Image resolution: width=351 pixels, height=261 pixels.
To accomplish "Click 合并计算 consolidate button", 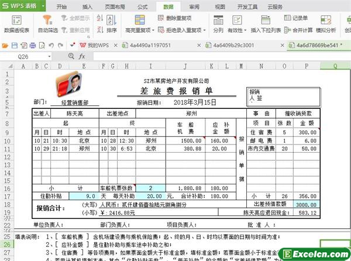I will point(298,30).
